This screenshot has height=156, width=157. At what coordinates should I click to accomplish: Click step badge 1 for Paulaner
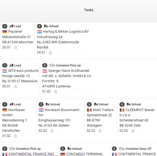point(5,26)
